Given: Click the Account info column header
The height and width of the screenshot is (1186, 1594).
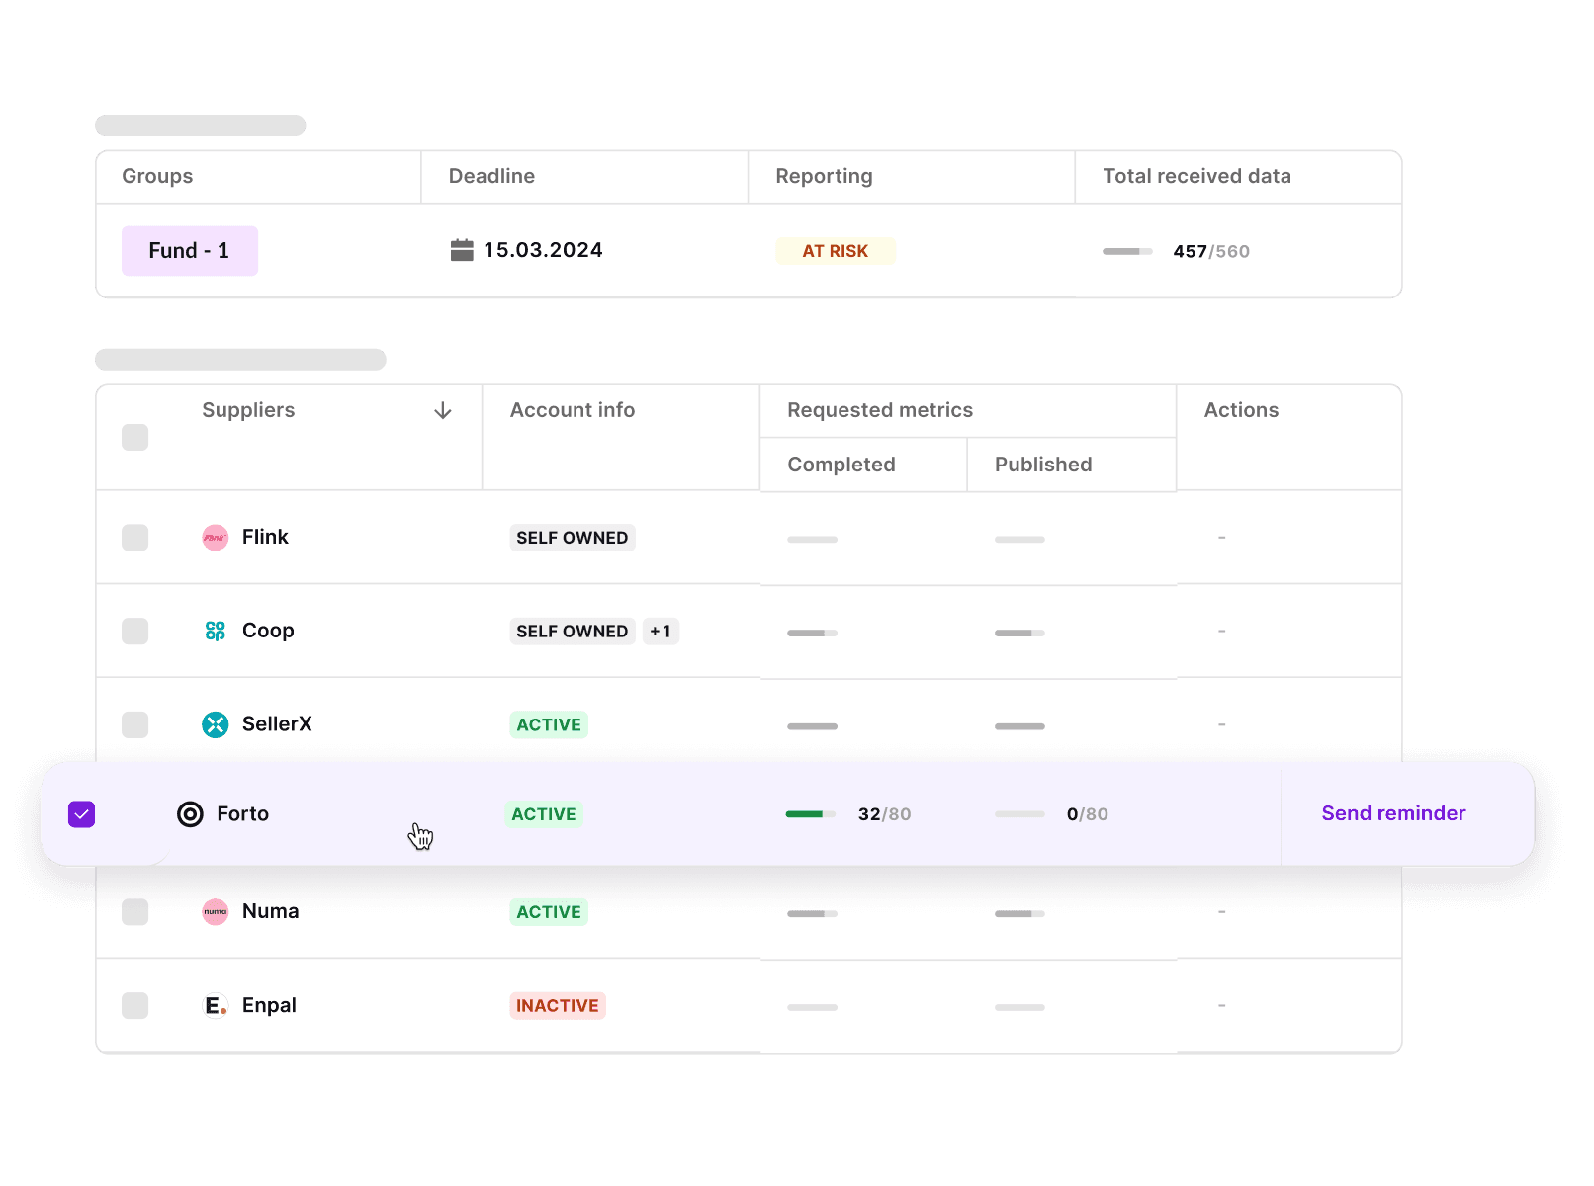Looking at the screenshot, I should click(x=573, y=410).
